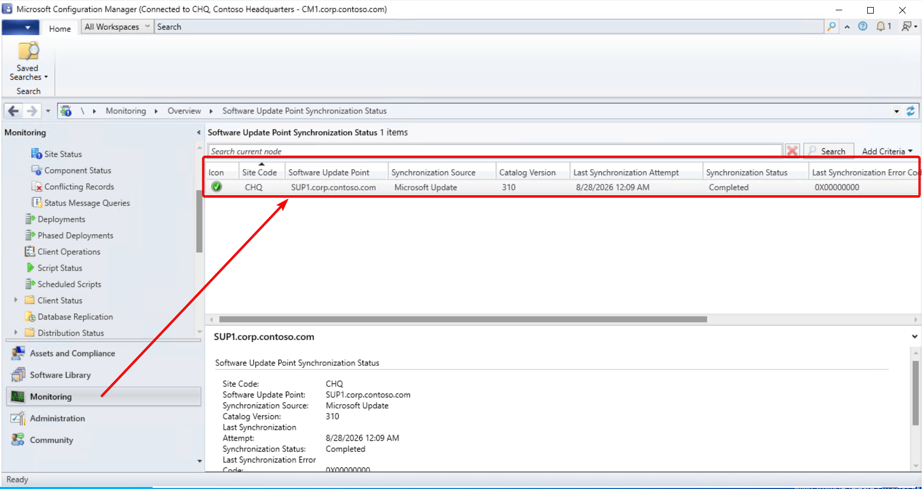Click the Phased Deployments icon

click(x=30, y=235)
